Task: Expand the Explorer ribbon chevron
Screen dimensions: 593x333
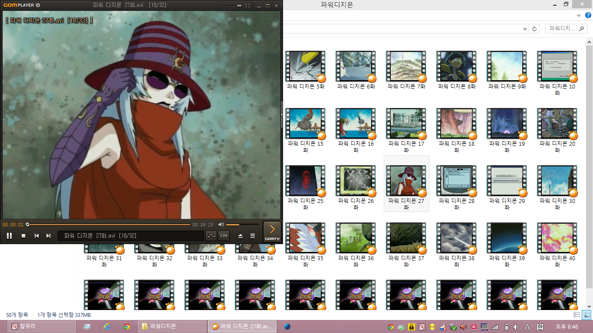Action: (579, 15)
